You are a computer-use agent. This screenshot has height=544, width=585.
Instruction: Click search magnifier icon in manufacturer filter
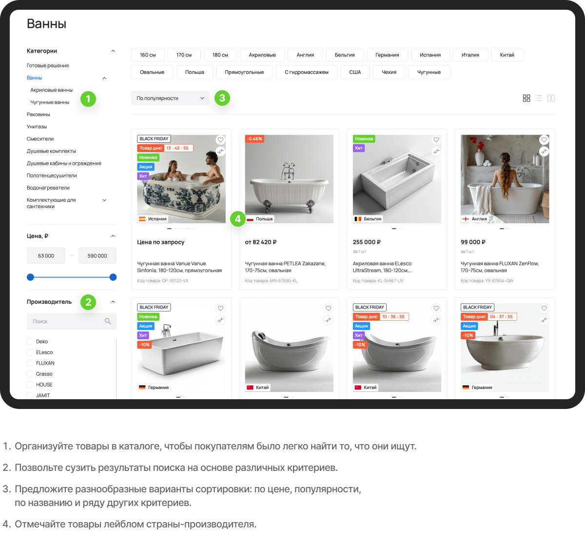point(108,321)
